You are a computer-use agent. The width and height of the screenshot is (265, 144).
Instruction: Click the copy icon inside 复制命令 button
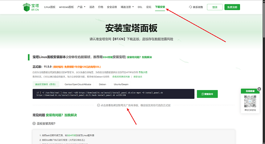point(203,94)
